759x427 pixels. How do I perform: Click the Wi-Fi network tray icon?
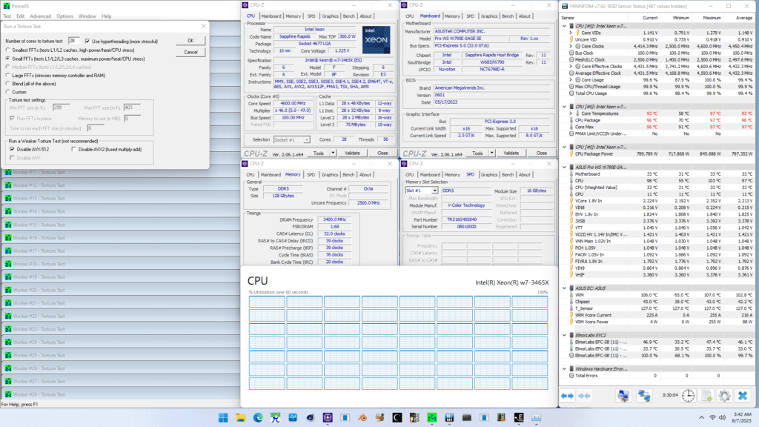(x=712, y=417)
